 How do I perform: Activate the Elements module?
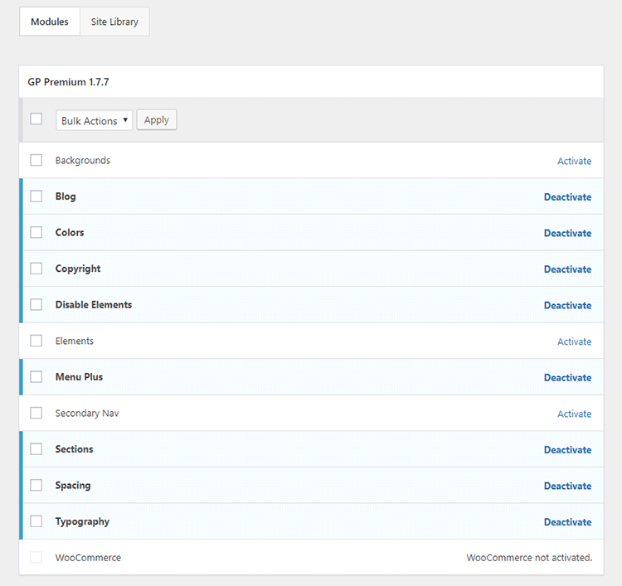pos(574,341)
